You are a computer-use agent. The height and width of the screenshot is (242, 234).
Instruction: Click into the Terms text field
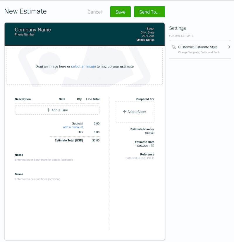[x=37, y=179]
